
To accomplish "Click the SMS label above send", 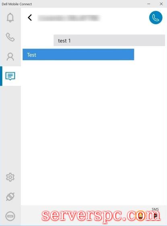I will coord(155,209).
